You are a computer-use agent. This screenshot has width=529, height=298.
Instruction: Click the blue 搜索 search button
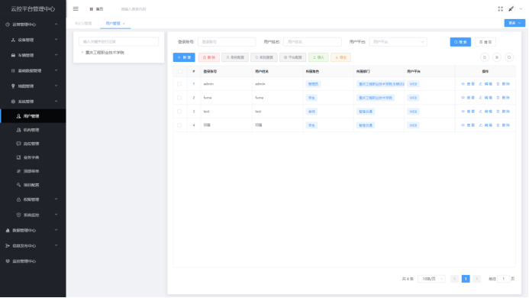tap(460, 42)
